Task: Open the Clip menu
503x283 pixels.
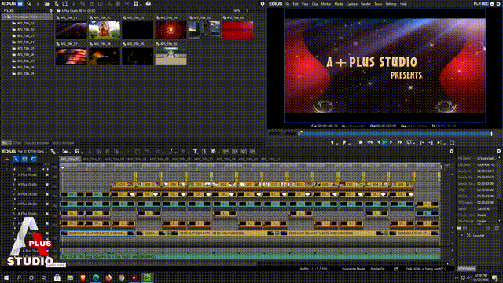Action: (314, 4)
